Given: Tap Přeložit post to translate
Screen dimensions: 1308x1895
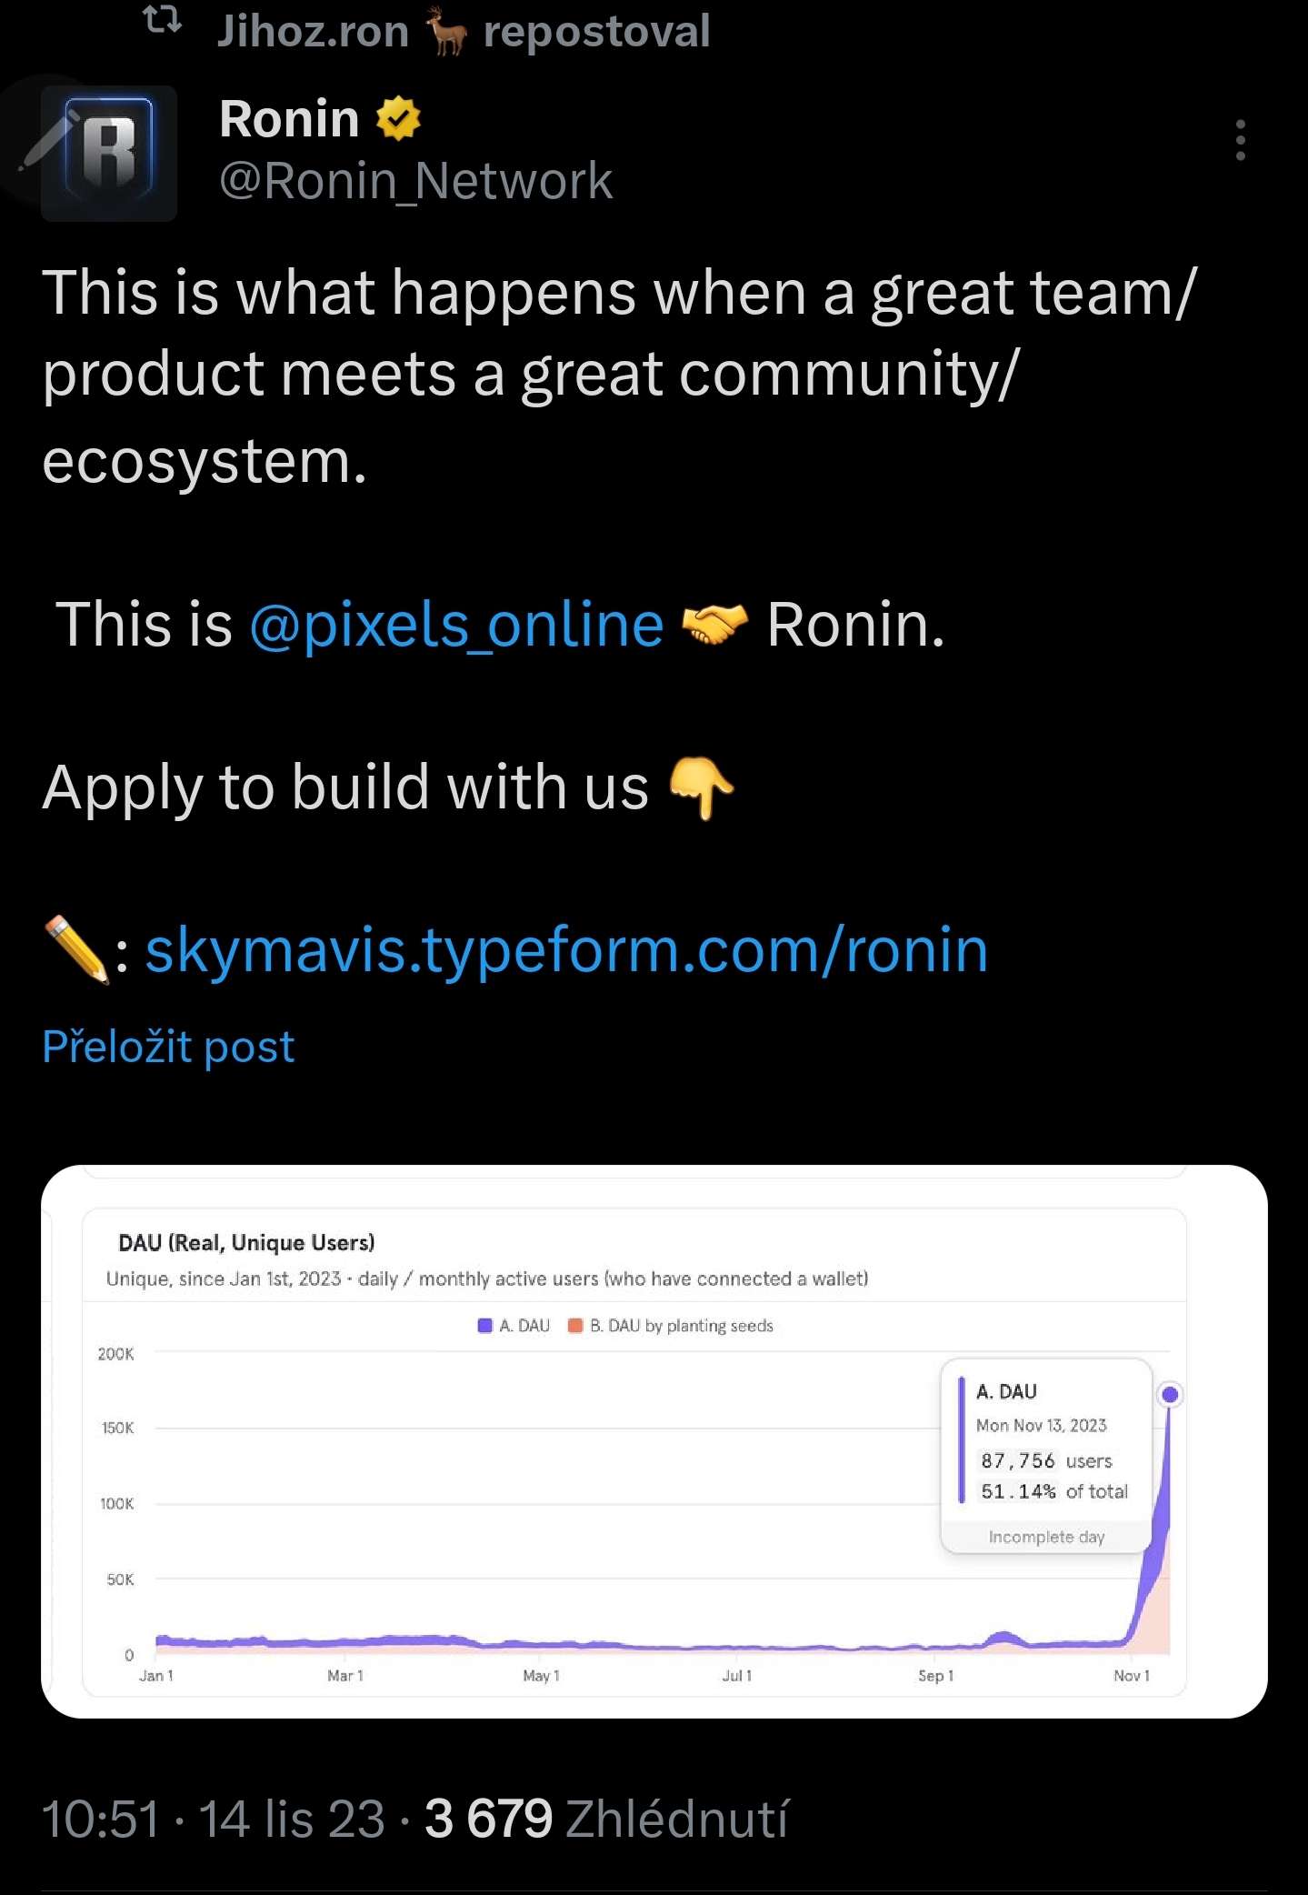Looking at the screenshot, I should tap(168, 1047).
